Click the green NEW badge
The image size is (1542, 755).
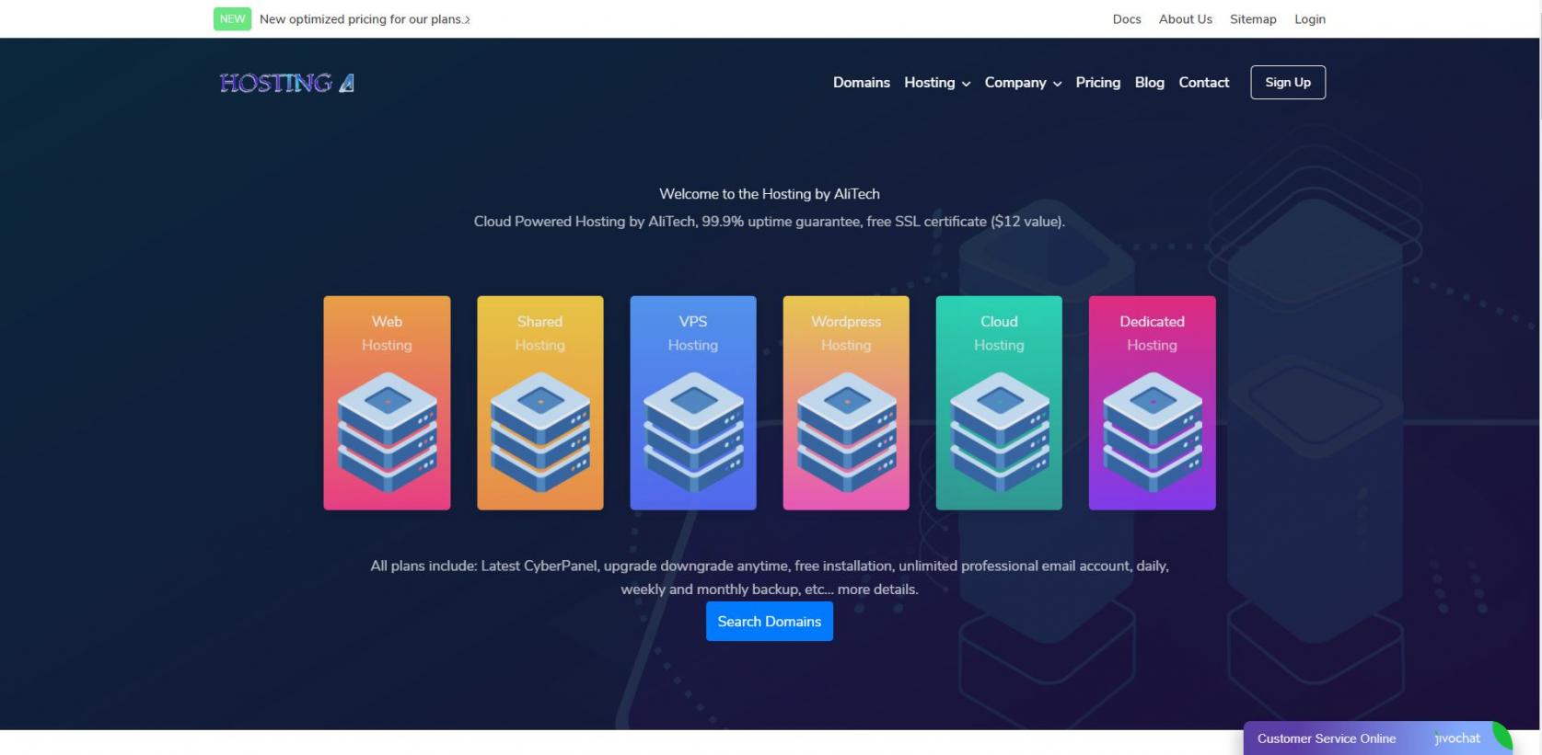pyautogui.click(x=232, y=19)
